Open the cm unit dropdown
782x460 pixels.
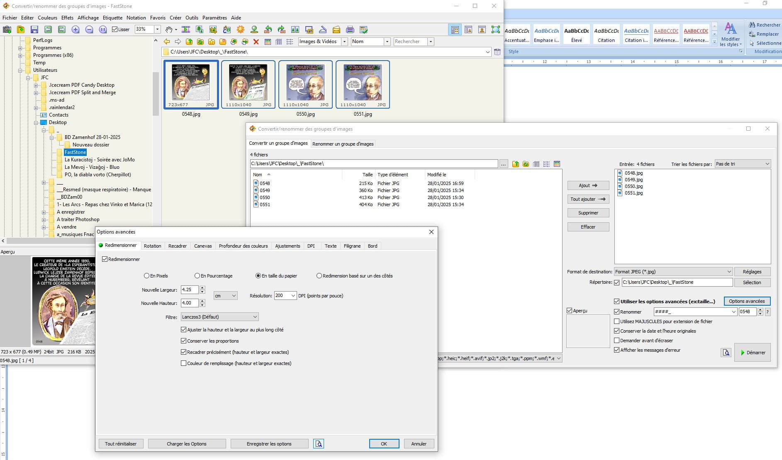225,296
